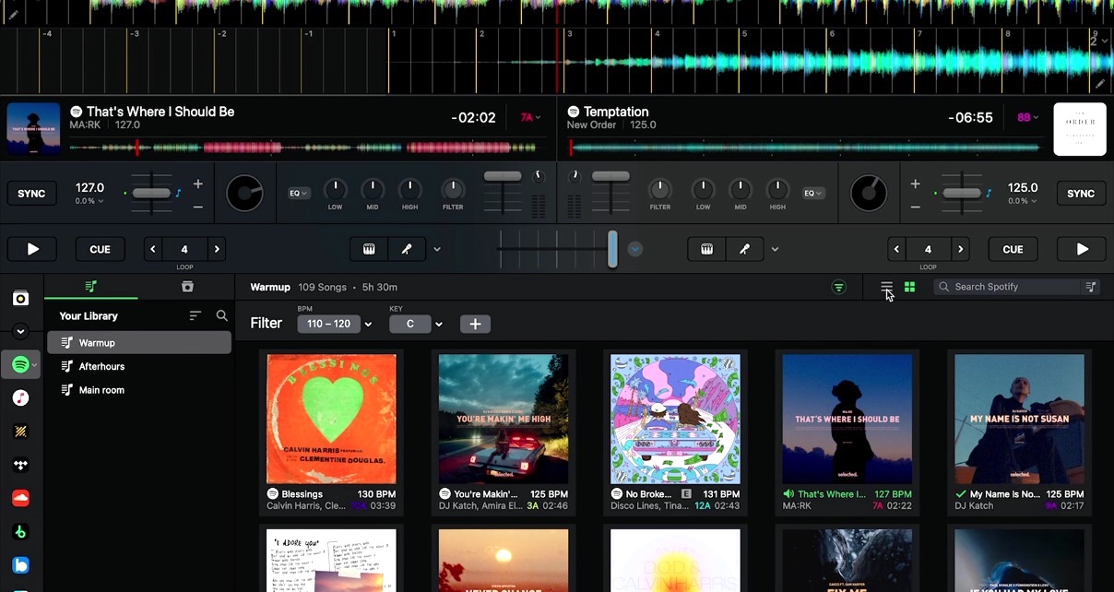Select the Blessings album thumbnail

331,419
